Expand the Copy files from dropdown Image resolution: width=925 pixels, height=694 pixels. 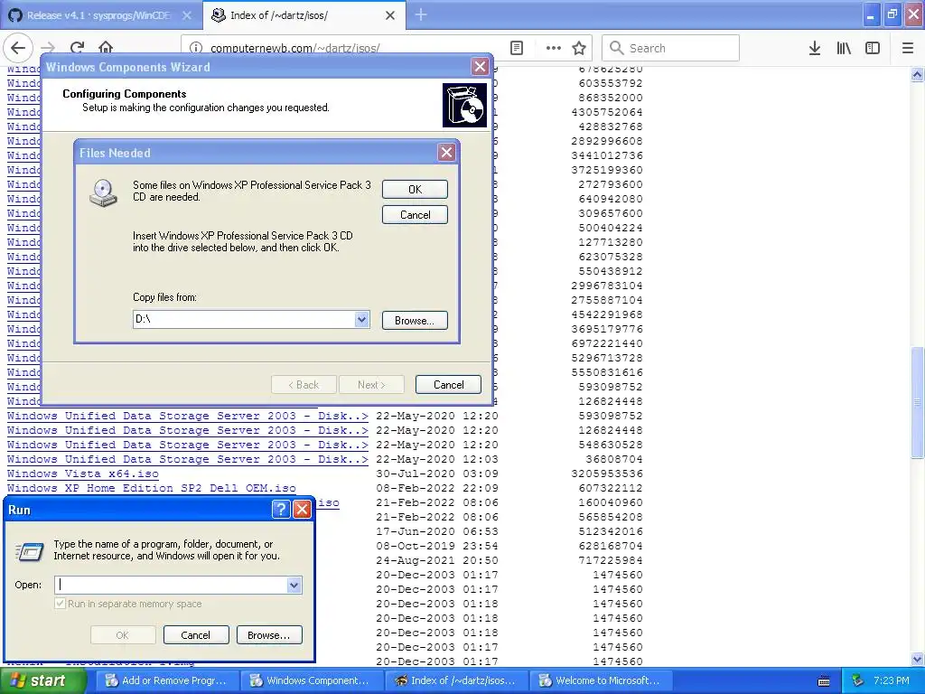(x=361, y=319)
